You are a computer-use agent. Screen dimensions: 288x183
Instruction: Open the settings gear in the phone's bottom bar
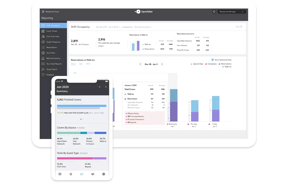pyautogui.click(x=104, y=174)
